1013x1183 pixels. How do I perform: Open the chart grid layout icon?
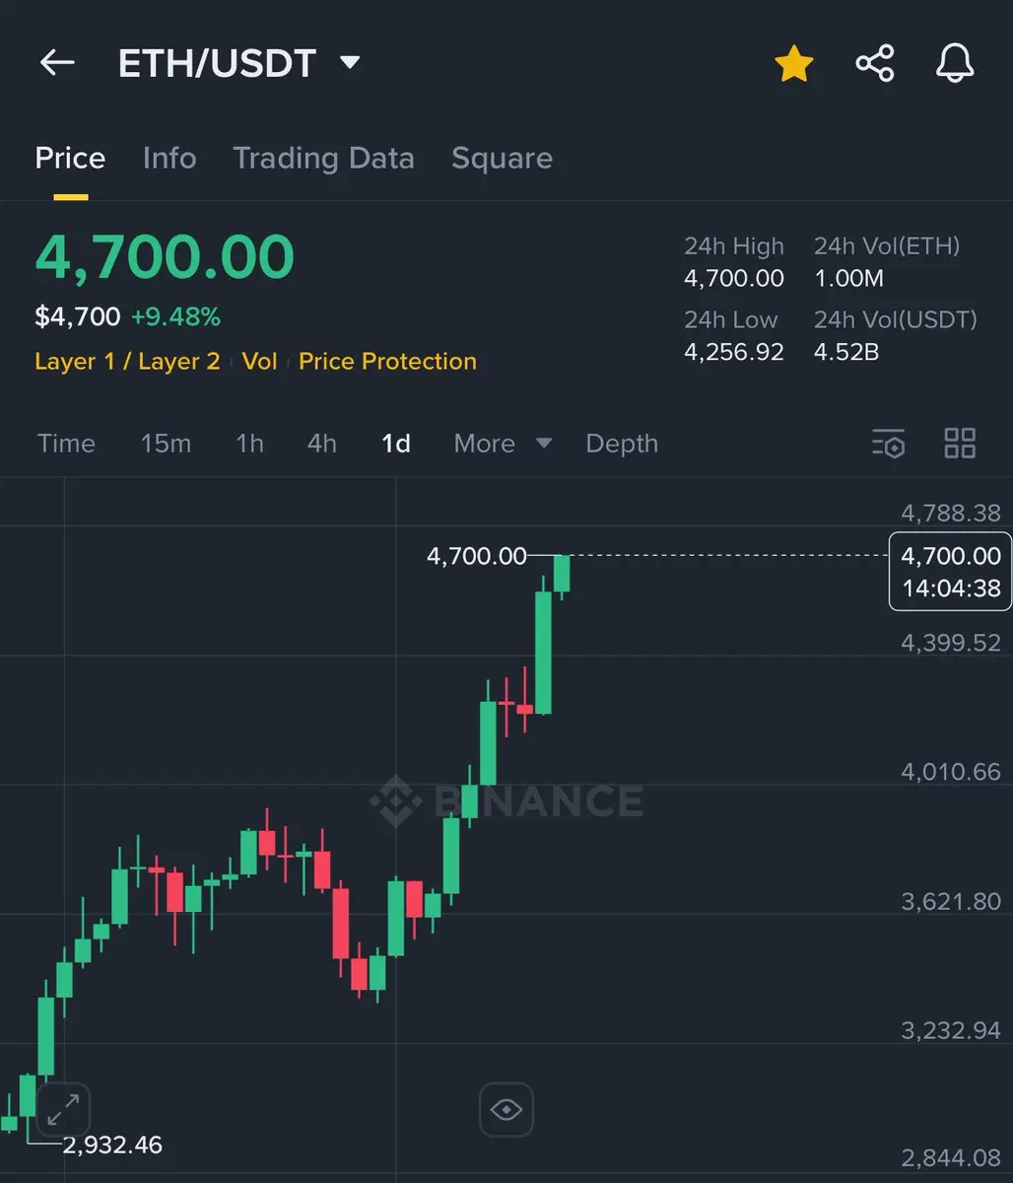pos(960,444)
